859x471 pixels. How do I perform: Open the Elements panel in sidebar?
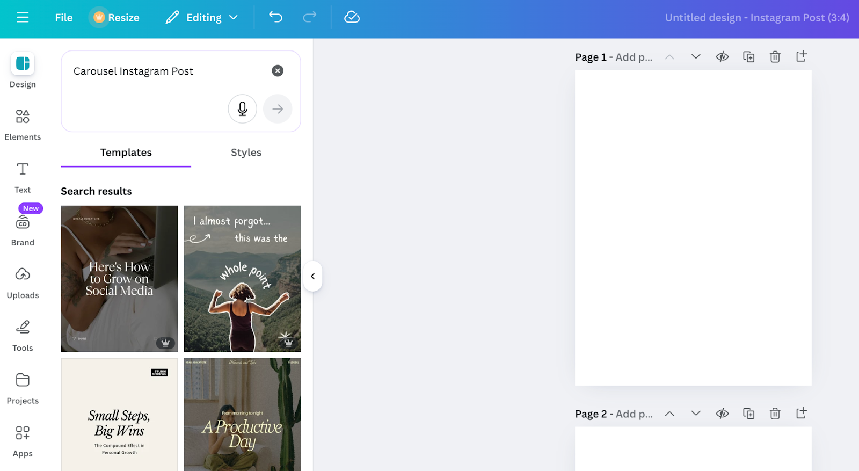23,124
